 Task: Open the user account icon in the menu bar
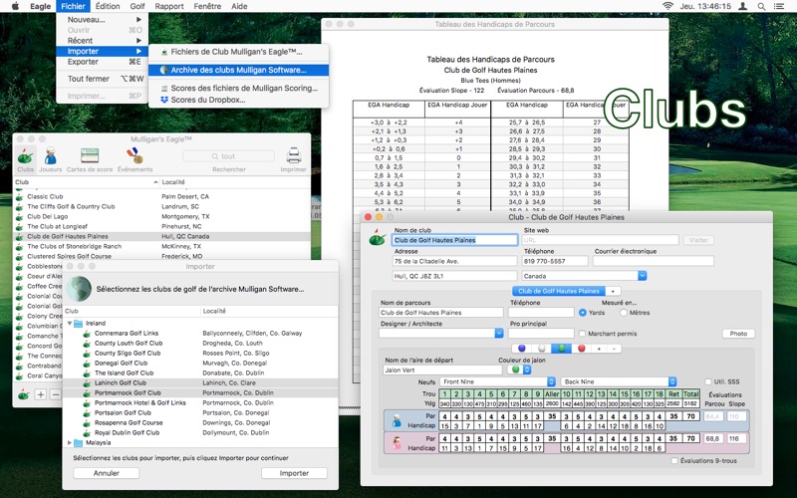pos(742,6)
